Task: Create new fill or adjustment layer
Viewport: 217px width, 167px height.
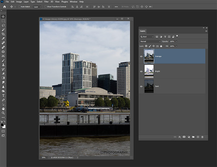Action: [x=188, y=137]
